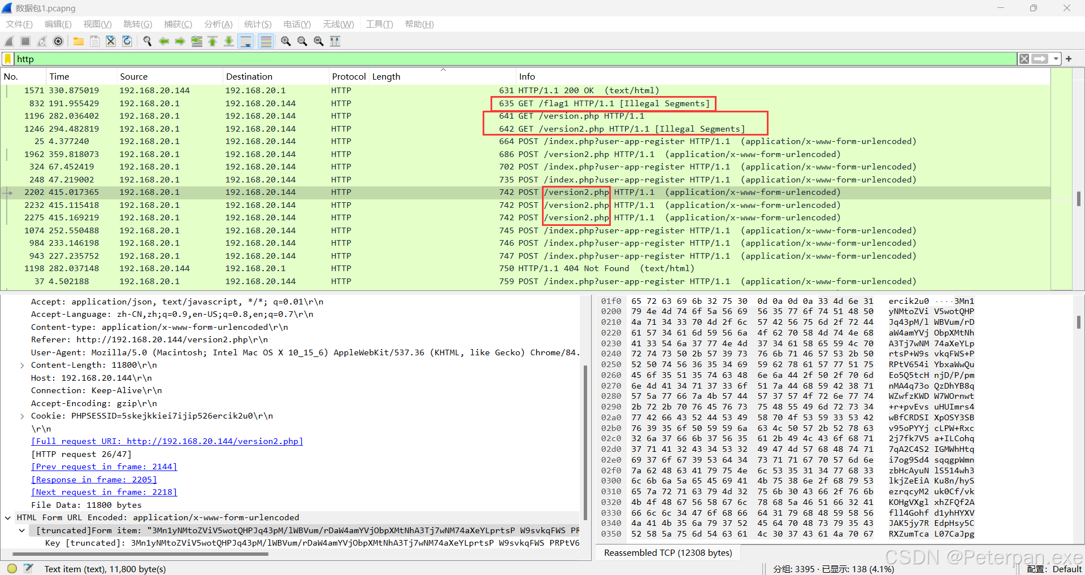Sort packets by the Source column
1085x575 pixels.
coord(170,76)
